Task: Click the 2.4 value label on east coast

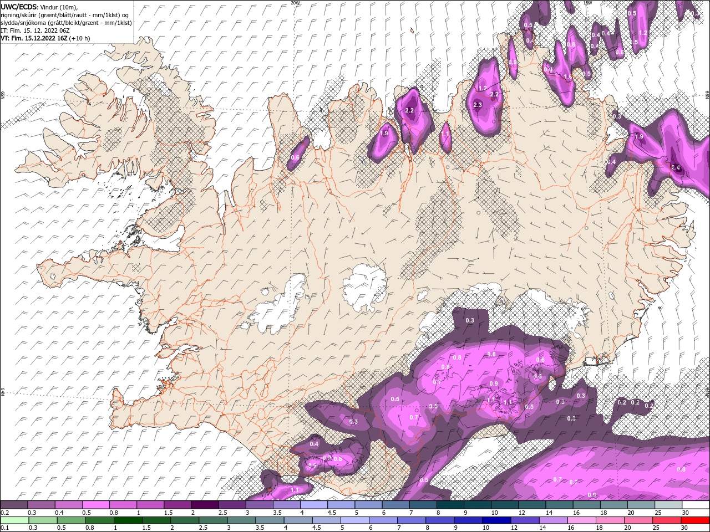Action: [676, 167]
